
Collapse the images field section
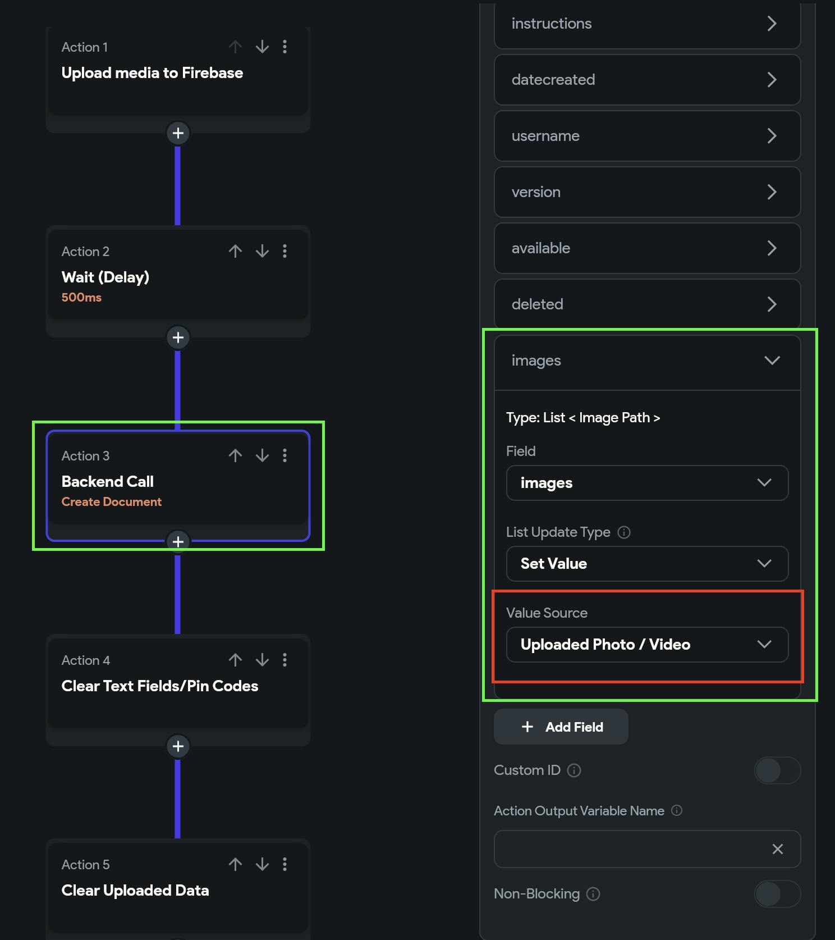772,361
